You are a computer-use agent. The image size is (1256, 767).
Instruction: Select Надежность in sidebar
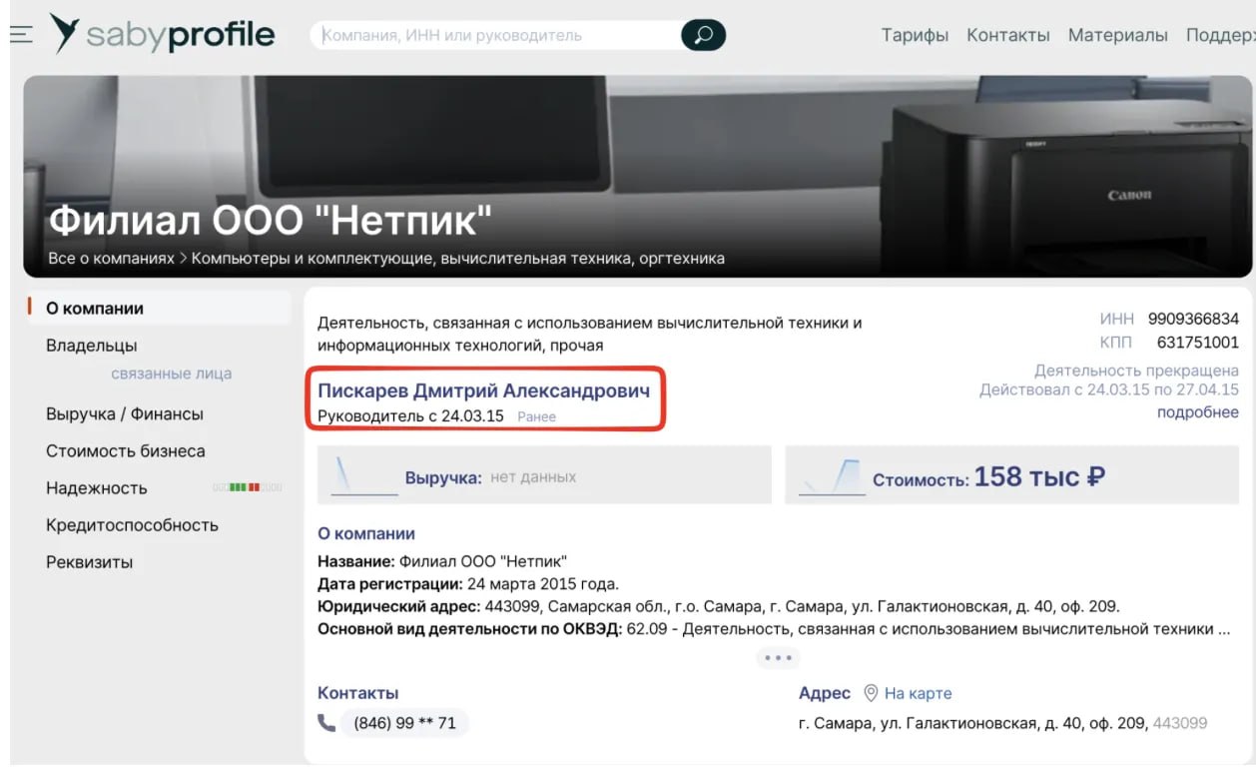[97, 487]
